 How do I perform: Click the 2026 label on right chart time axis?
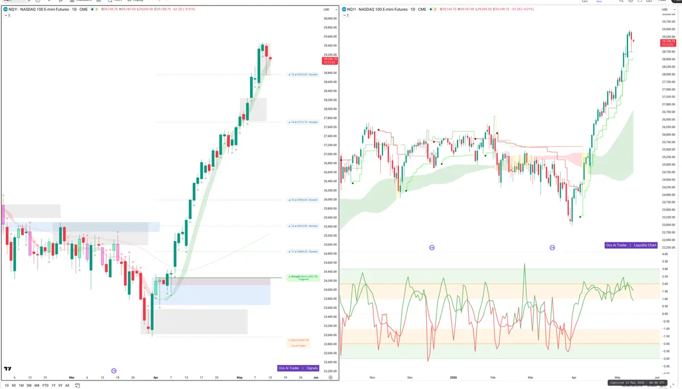[x=454, y=377]
